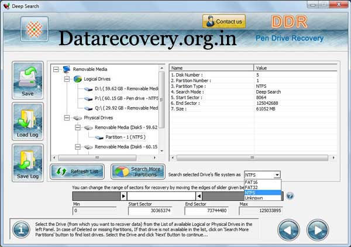Click Search More Partitions button
351x247 pixels.
coord(138,171)
